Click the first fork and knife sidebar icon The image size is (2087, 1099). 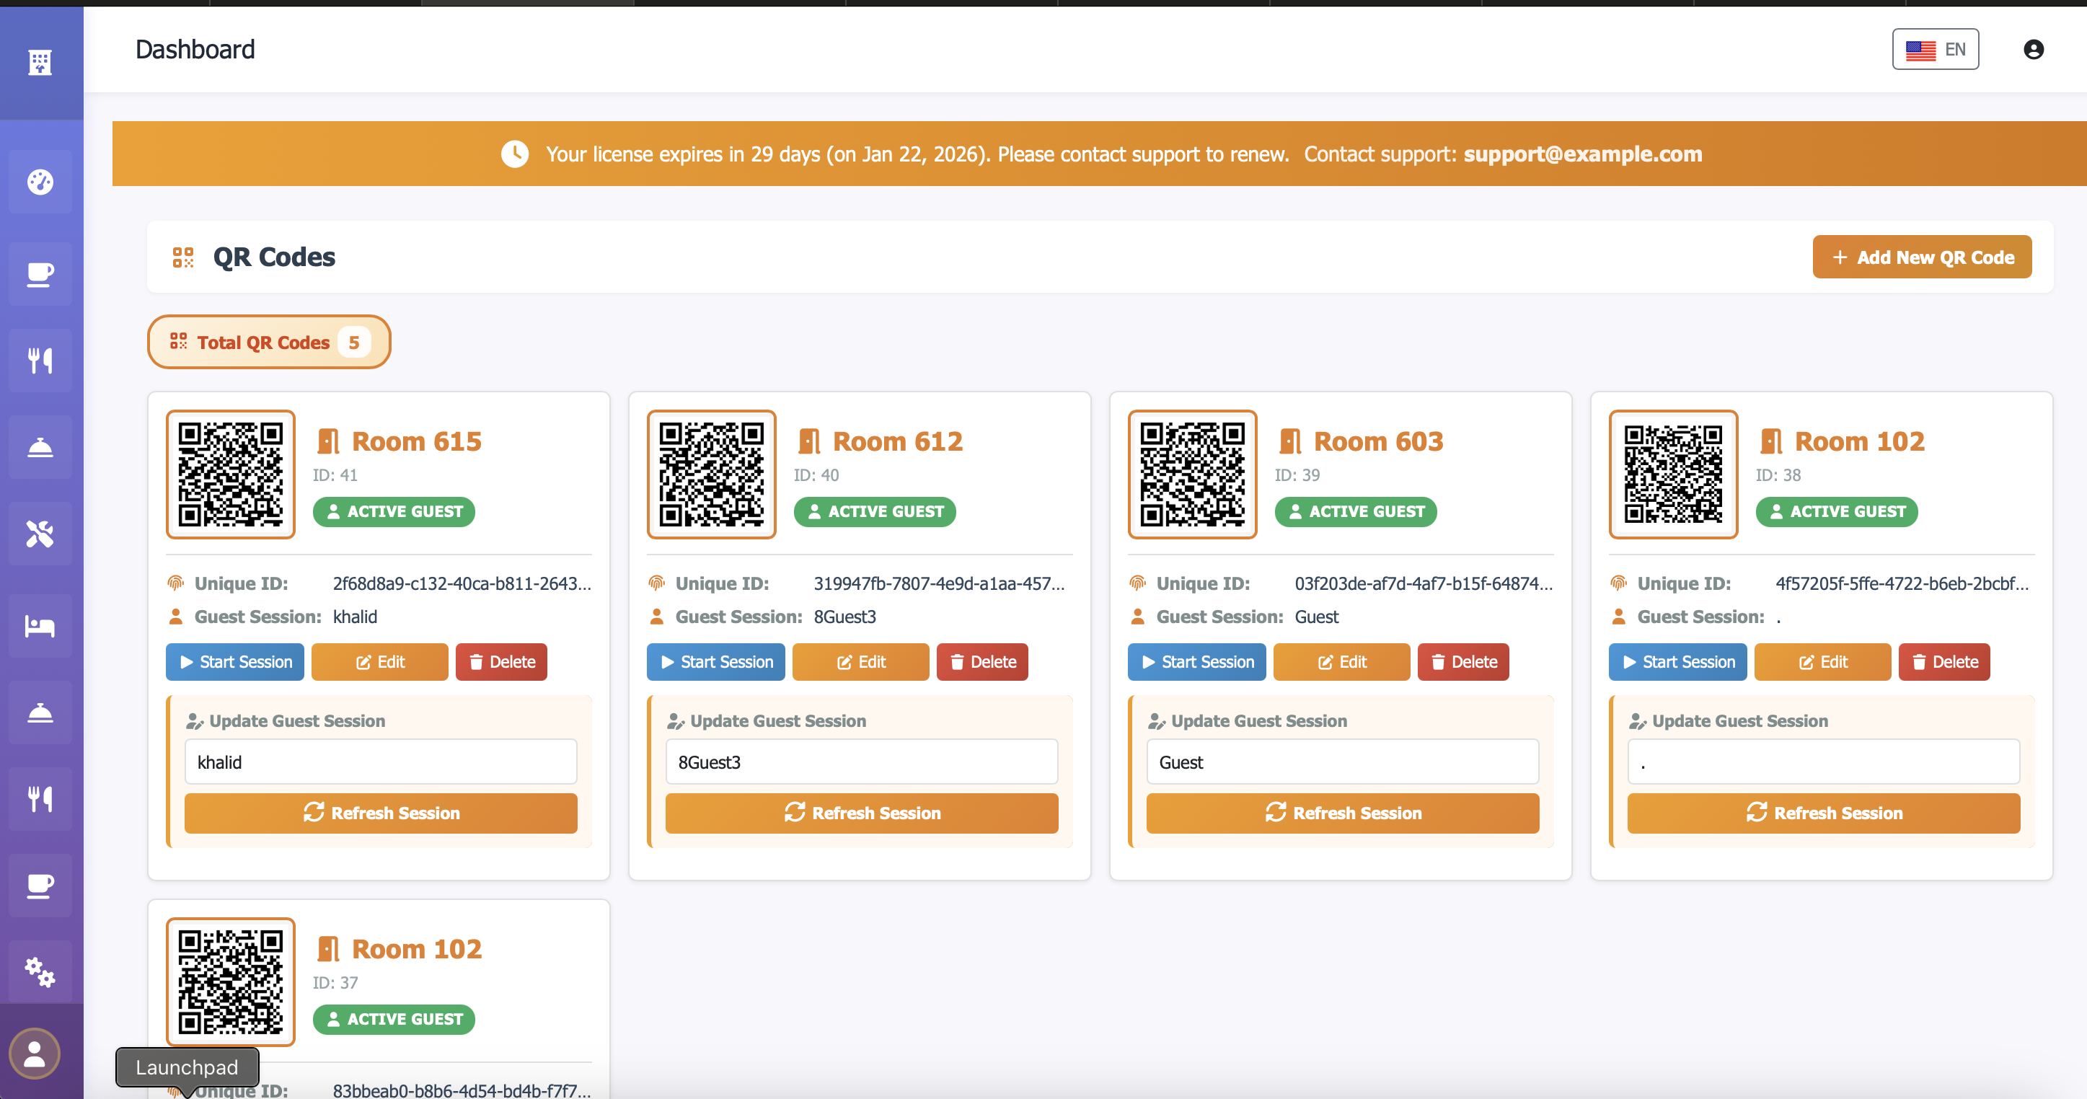(x=40, y=361)
